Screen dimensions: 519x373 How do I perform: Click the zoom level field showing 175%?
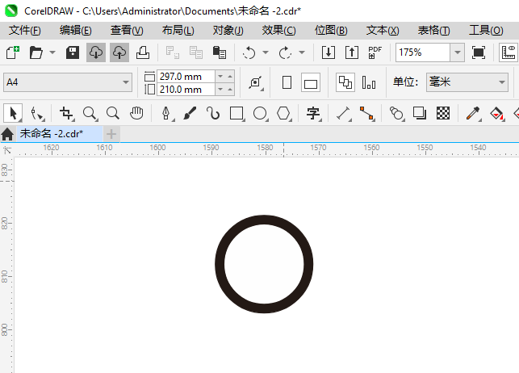point(423,52)
